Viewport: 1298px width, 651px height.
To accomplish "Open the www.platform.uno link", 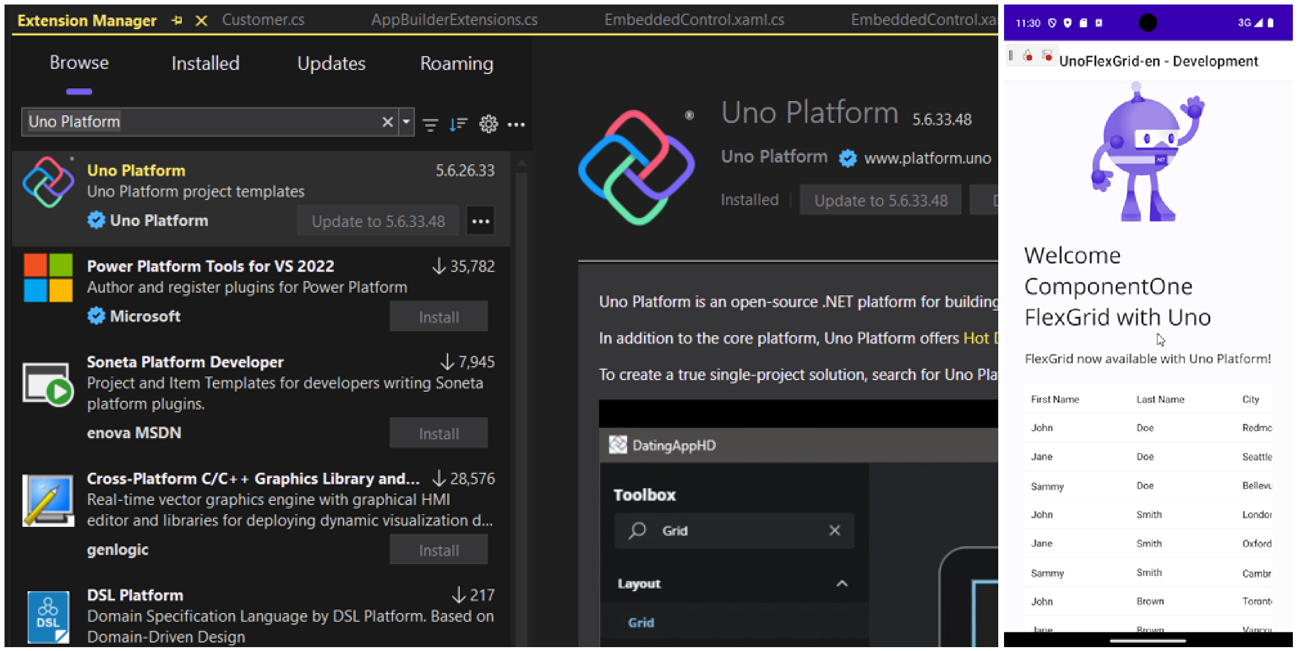I will (x=927, y=158).
